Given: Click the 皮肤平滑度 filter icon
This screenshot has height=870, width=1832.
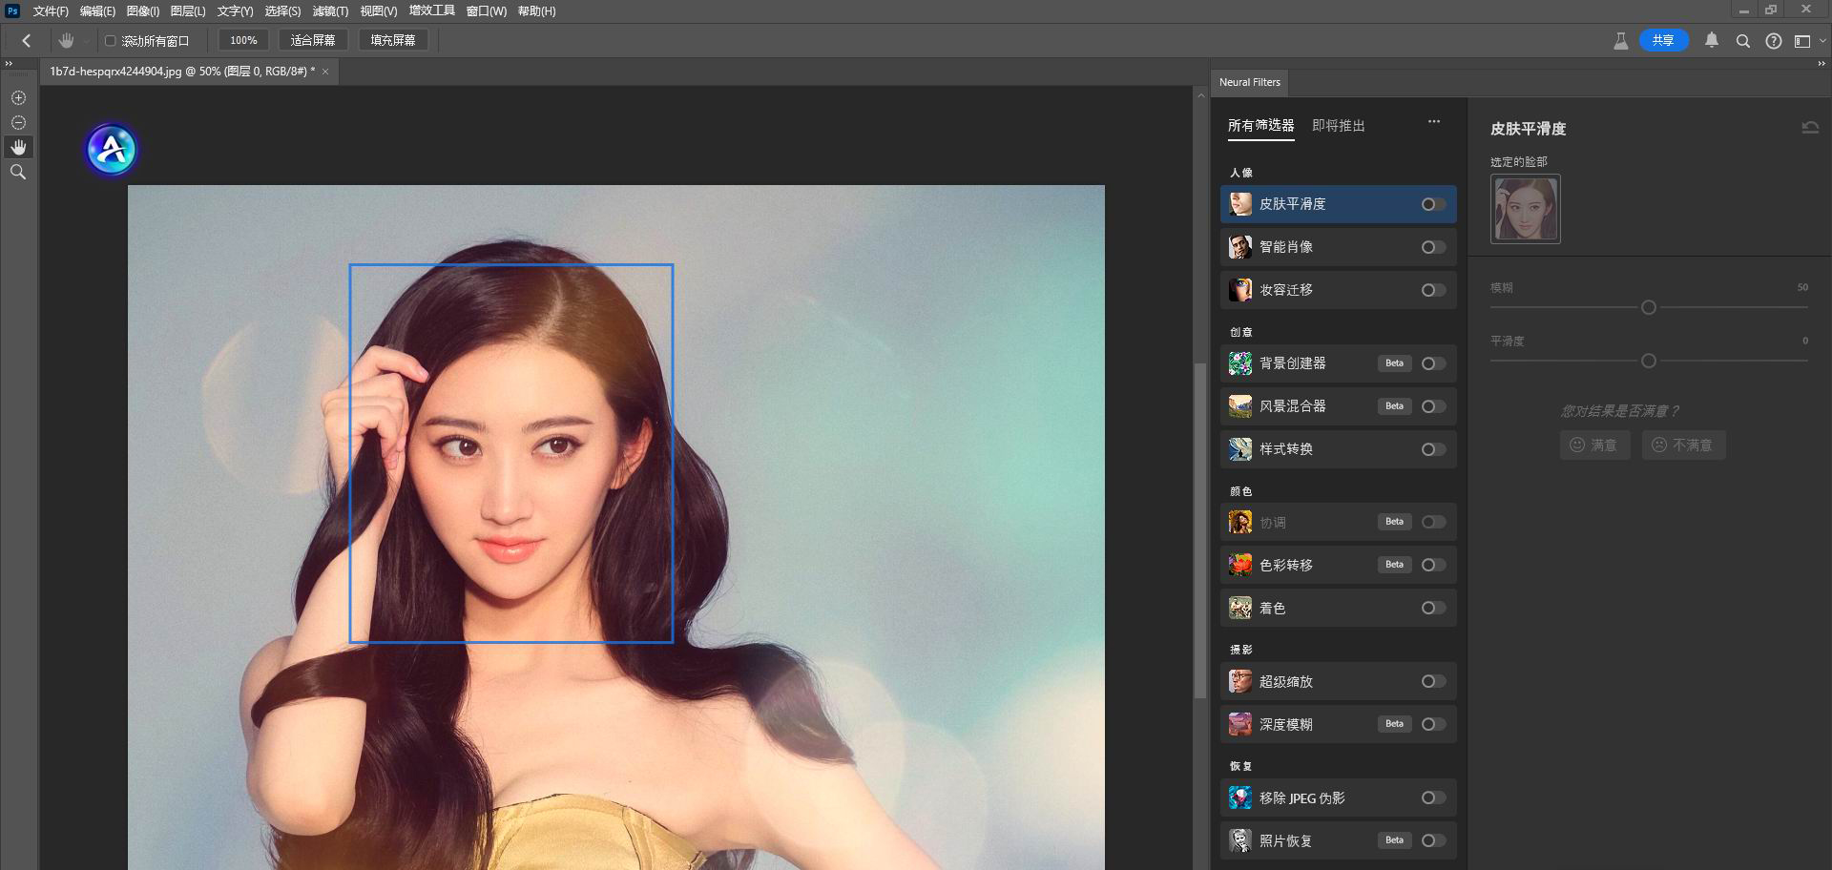Looking at the screenshot, I should tap(1239, 204).
